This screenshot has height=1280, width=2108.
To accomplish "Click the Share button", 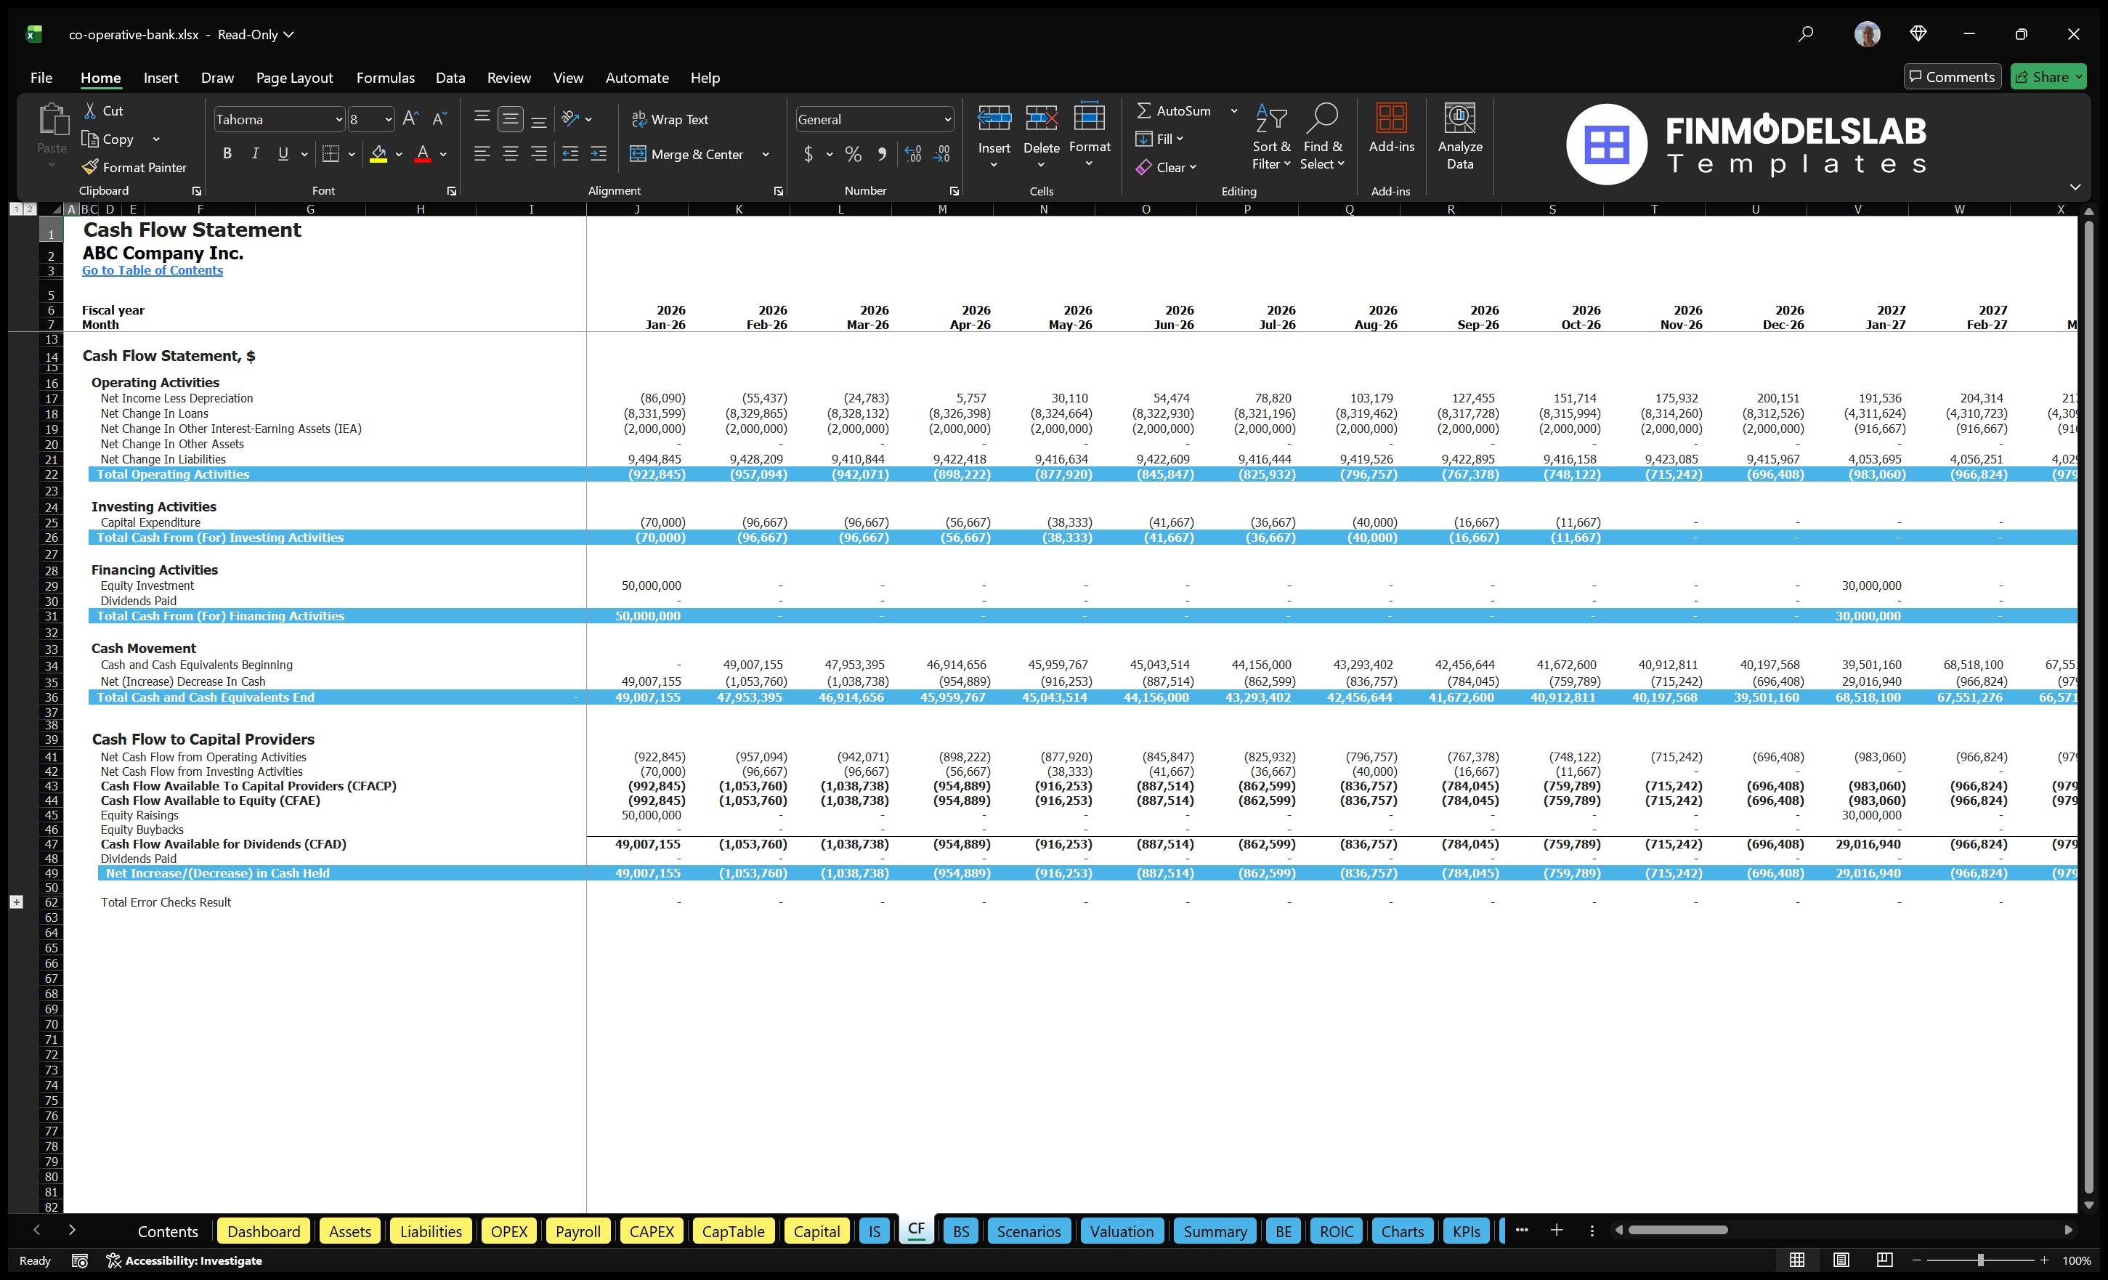I will coord(2048,76).
